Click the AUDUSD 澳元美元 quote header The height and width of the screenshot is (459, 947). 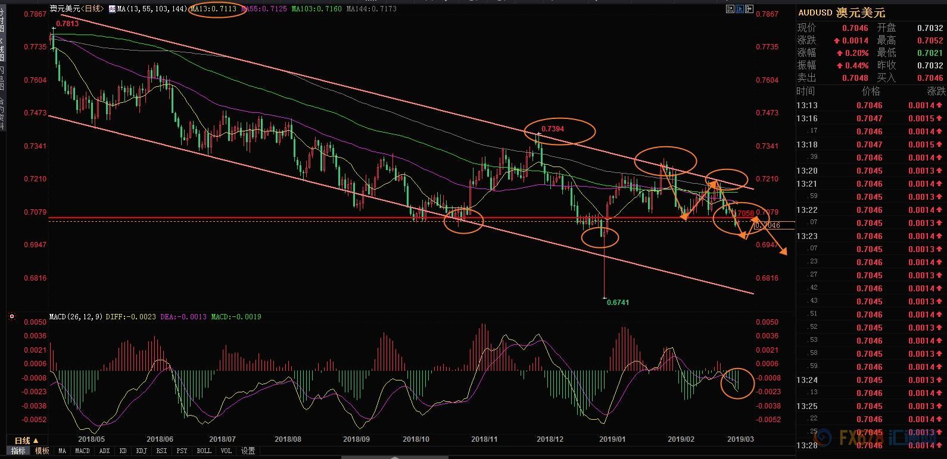(842, 12)
